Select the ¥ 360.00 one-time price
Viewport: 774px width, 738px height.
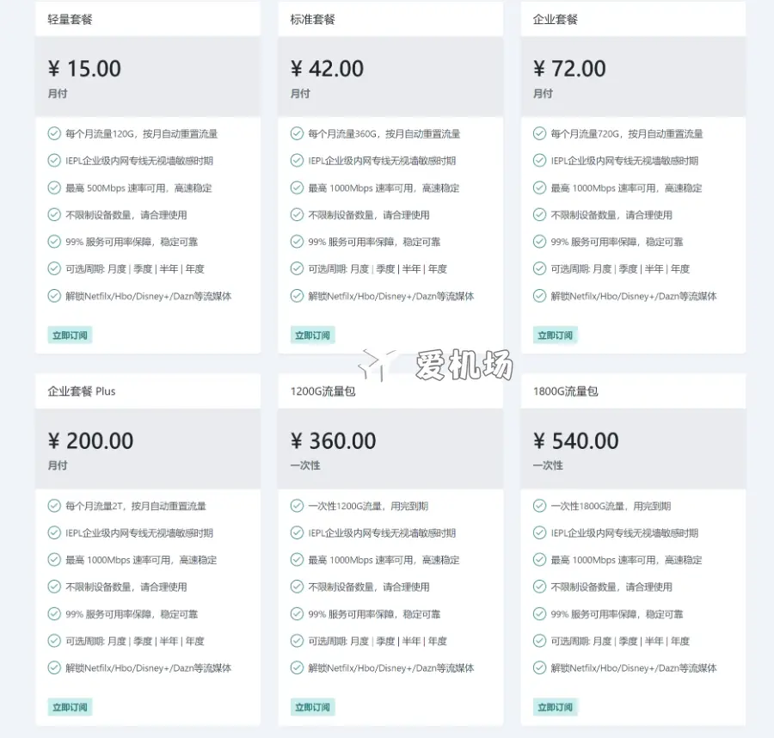[333, 441]
